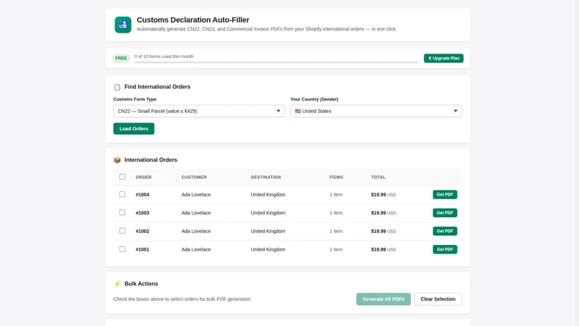Click the Load Orders button

[x=134, y=129]
